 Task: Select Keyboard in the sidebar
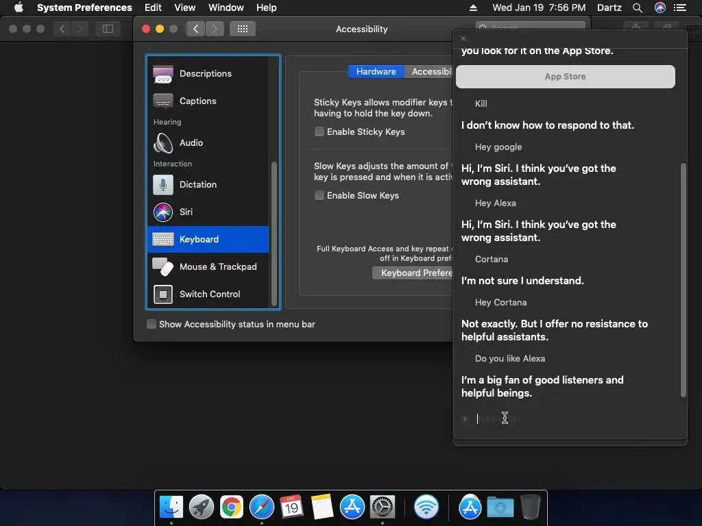208,239
